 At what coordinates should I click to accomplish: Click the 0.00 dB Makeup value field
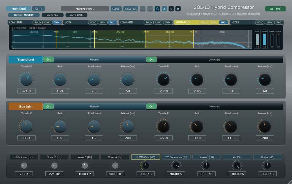click(x=206, y=174)
